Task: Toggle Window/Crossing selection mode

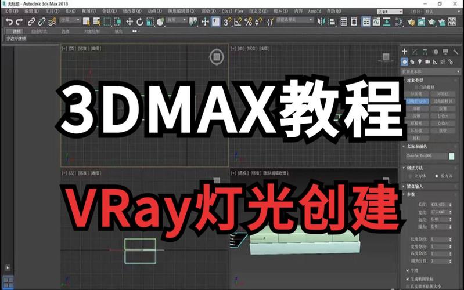Action: [117, 21]
